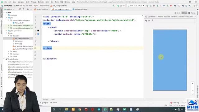199x112 pixels.
Task: Open the Android project view dropdown
Action: [9, 9]
